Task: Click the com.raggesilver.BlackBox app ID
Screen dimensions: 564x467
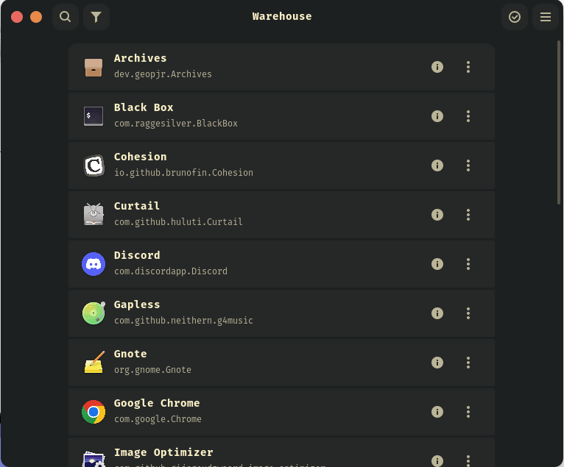Action: tap(176, 124)
